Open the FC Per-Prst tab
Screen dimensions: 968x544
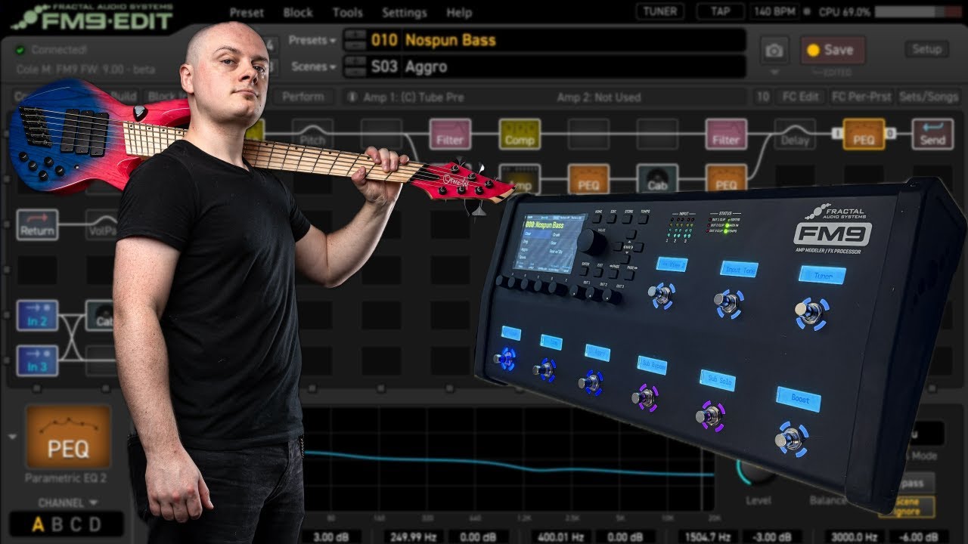pos(861,97)
